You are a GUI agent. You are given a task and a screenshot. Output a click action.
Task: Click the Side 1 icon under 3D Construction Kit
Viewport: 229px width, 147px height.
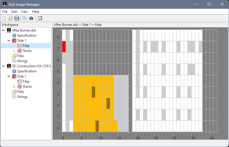(14, 76)
